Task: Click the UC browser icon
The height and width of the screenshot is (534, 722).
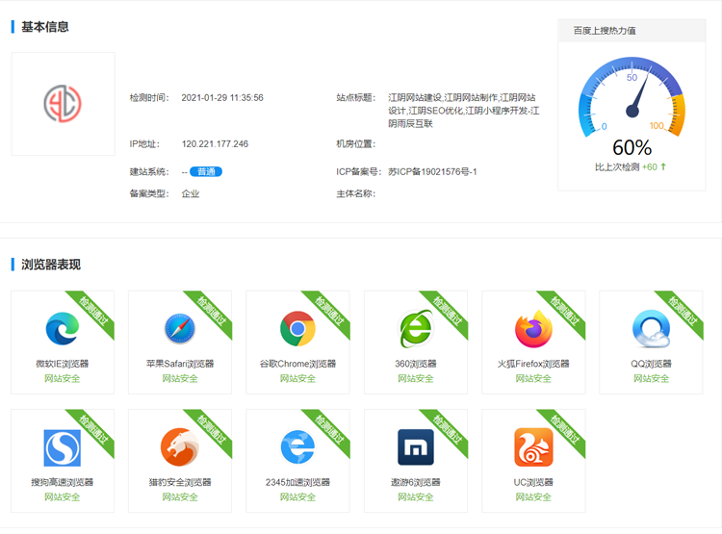Action: [x=533, y=447]
